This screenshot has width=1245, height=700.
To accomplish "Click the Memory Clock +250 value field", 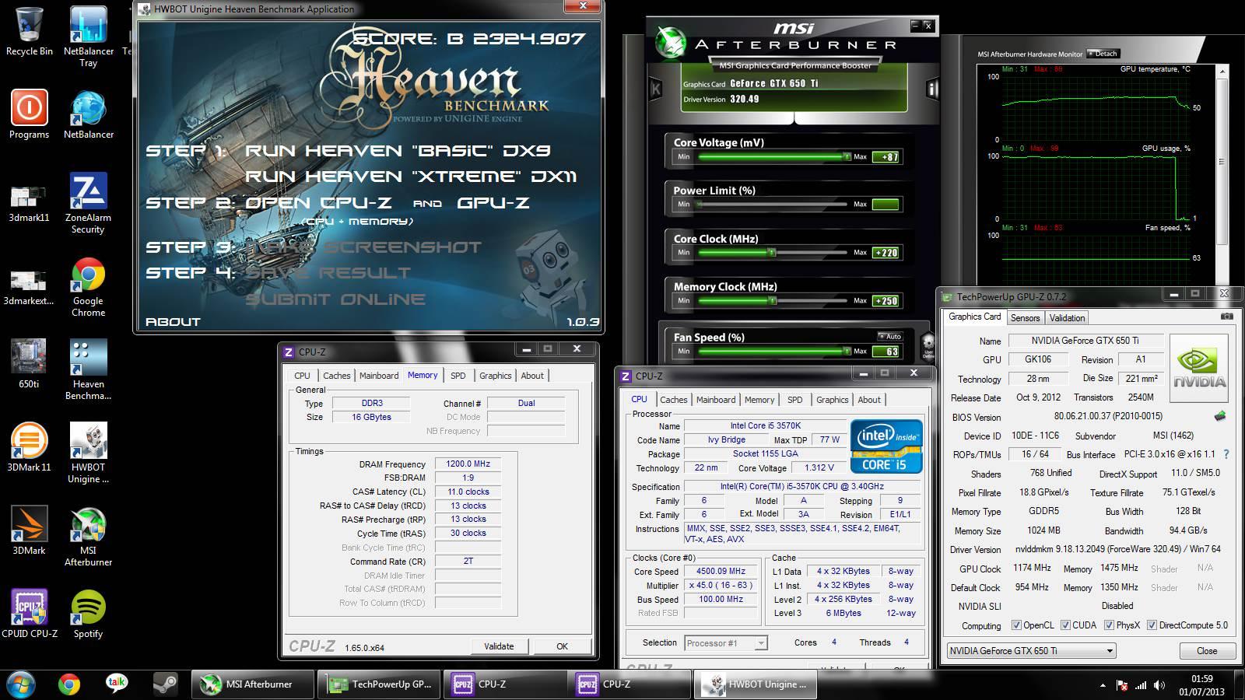I will pos(886,301).
